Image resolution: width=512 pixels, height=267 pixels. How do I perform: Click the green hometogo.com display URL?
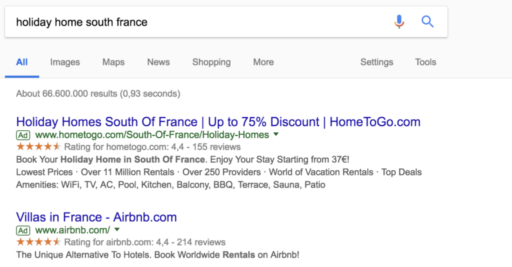coord(149,135)
